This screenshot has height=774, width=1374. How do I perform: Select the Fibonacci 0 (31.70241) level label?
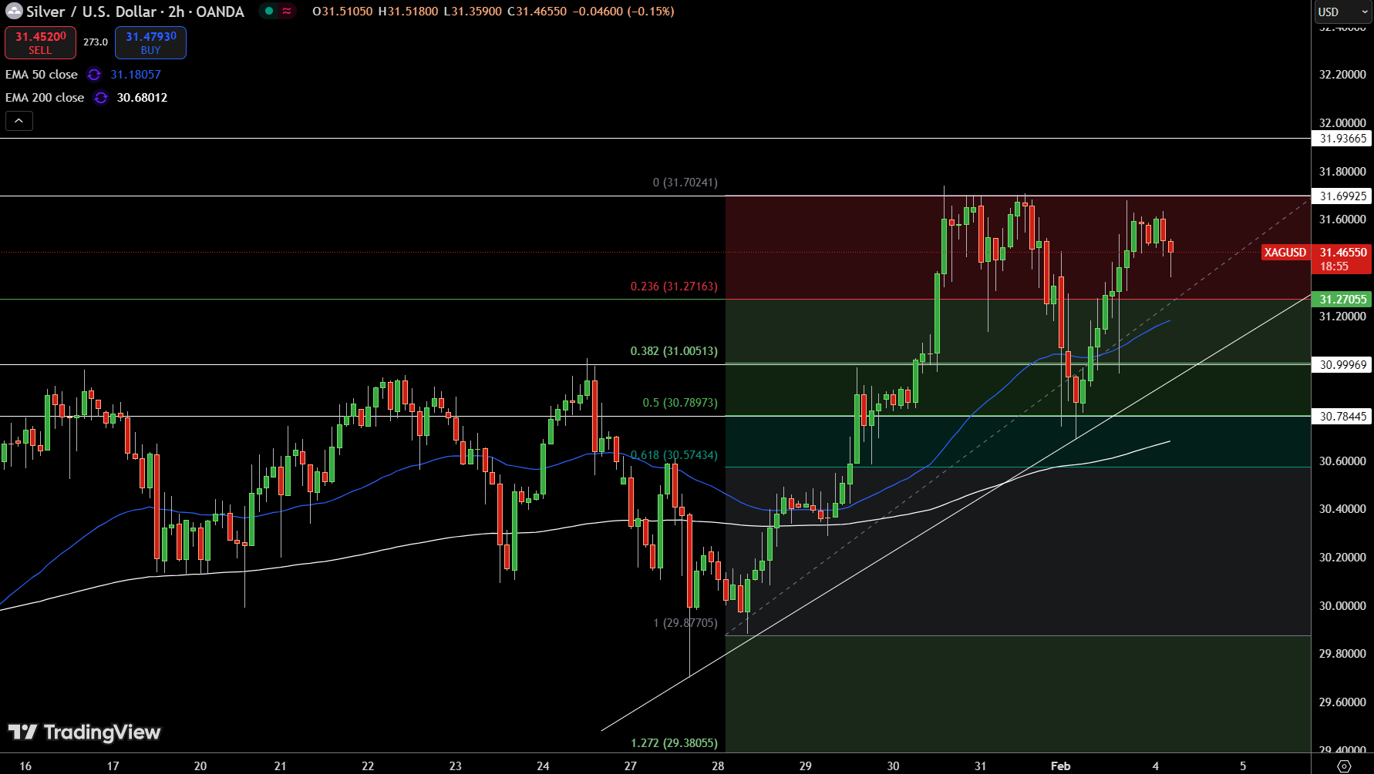pos(685,183)
